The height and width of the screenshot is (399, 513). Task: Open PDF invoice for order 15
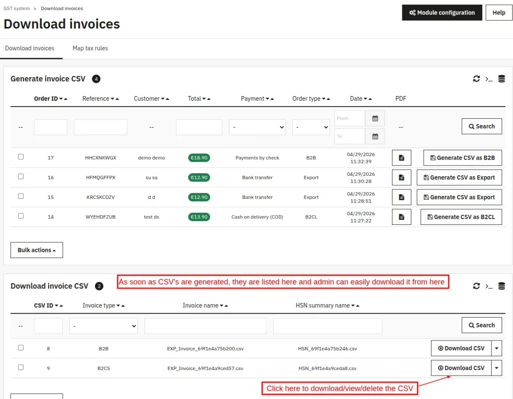tap(401, 197)
